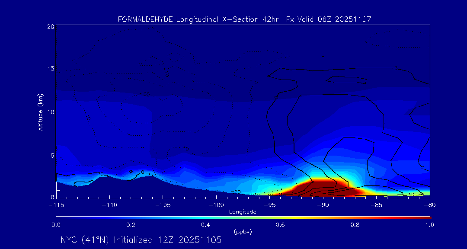Click longitude tick label -90
The width and height of the screenshot is (467, 249).
tap(323, 205)
